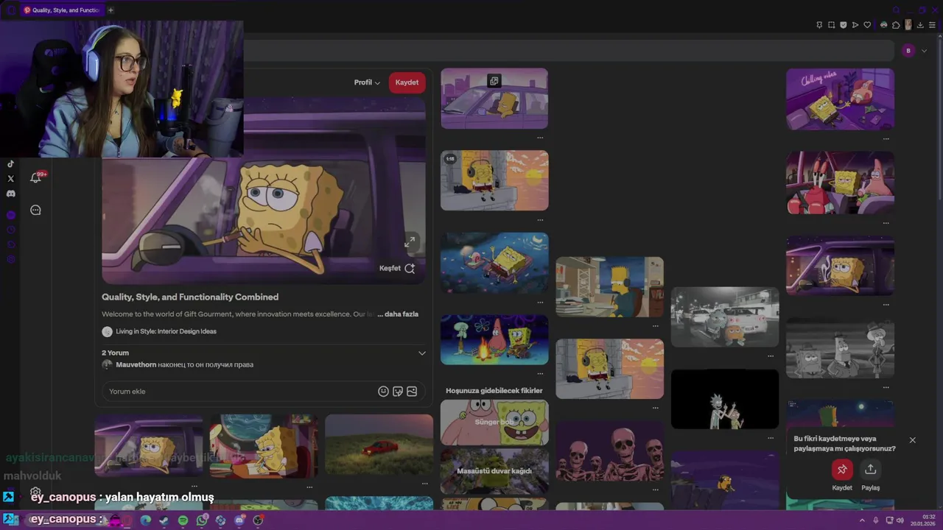Viewport: 943px width, 530px height.
Task: Click commenter Mauvethorn's name
Action: point(136,365)
